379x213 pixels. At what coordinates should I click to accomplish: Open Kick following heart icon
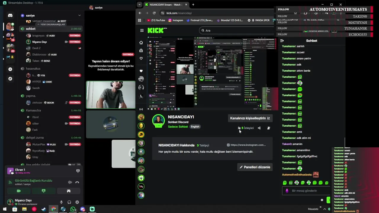141,58
